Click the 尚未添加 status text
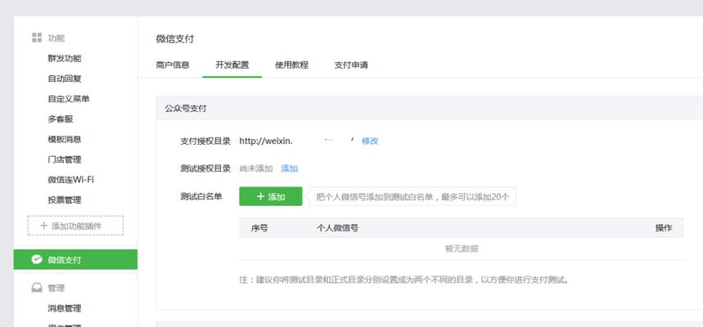Image resolution: width=703 pixels, height=327 pixels. [x=256, y=169]
